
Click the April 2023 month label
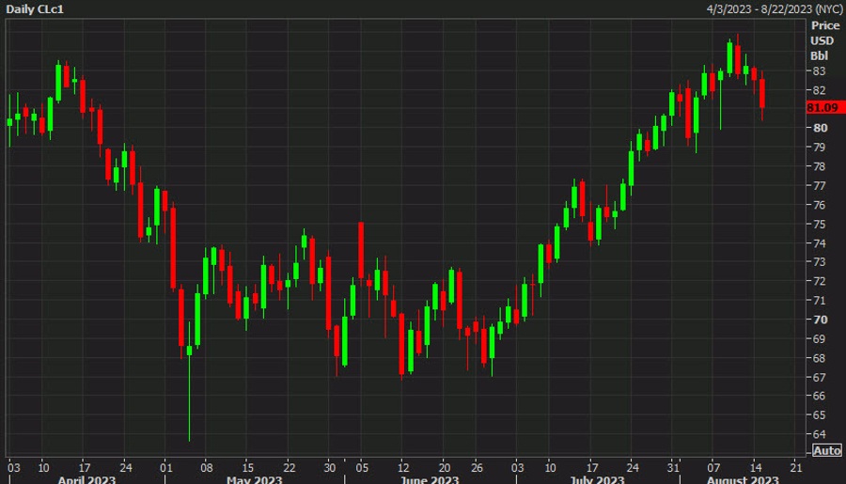click(x=87, y=478)
